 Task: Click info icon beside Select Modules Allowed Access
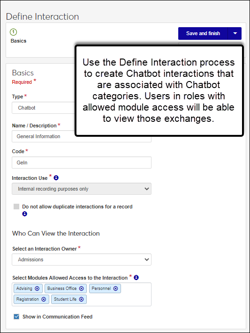click(x=136, y=277)
